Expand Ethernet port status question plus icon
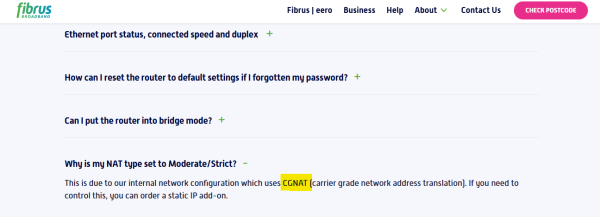Image resolution: width=600 pixels, height=217 pixels. pos(269,34)
